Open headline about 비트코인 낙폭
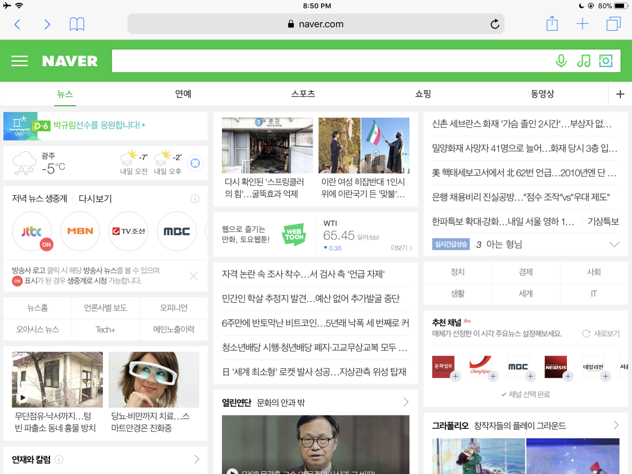 tap(315, 323)
